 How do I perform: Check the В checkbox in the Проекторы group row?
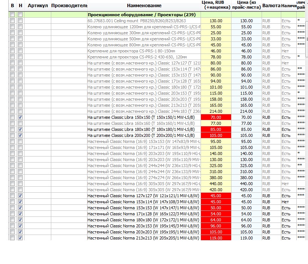tap(12, 15)
